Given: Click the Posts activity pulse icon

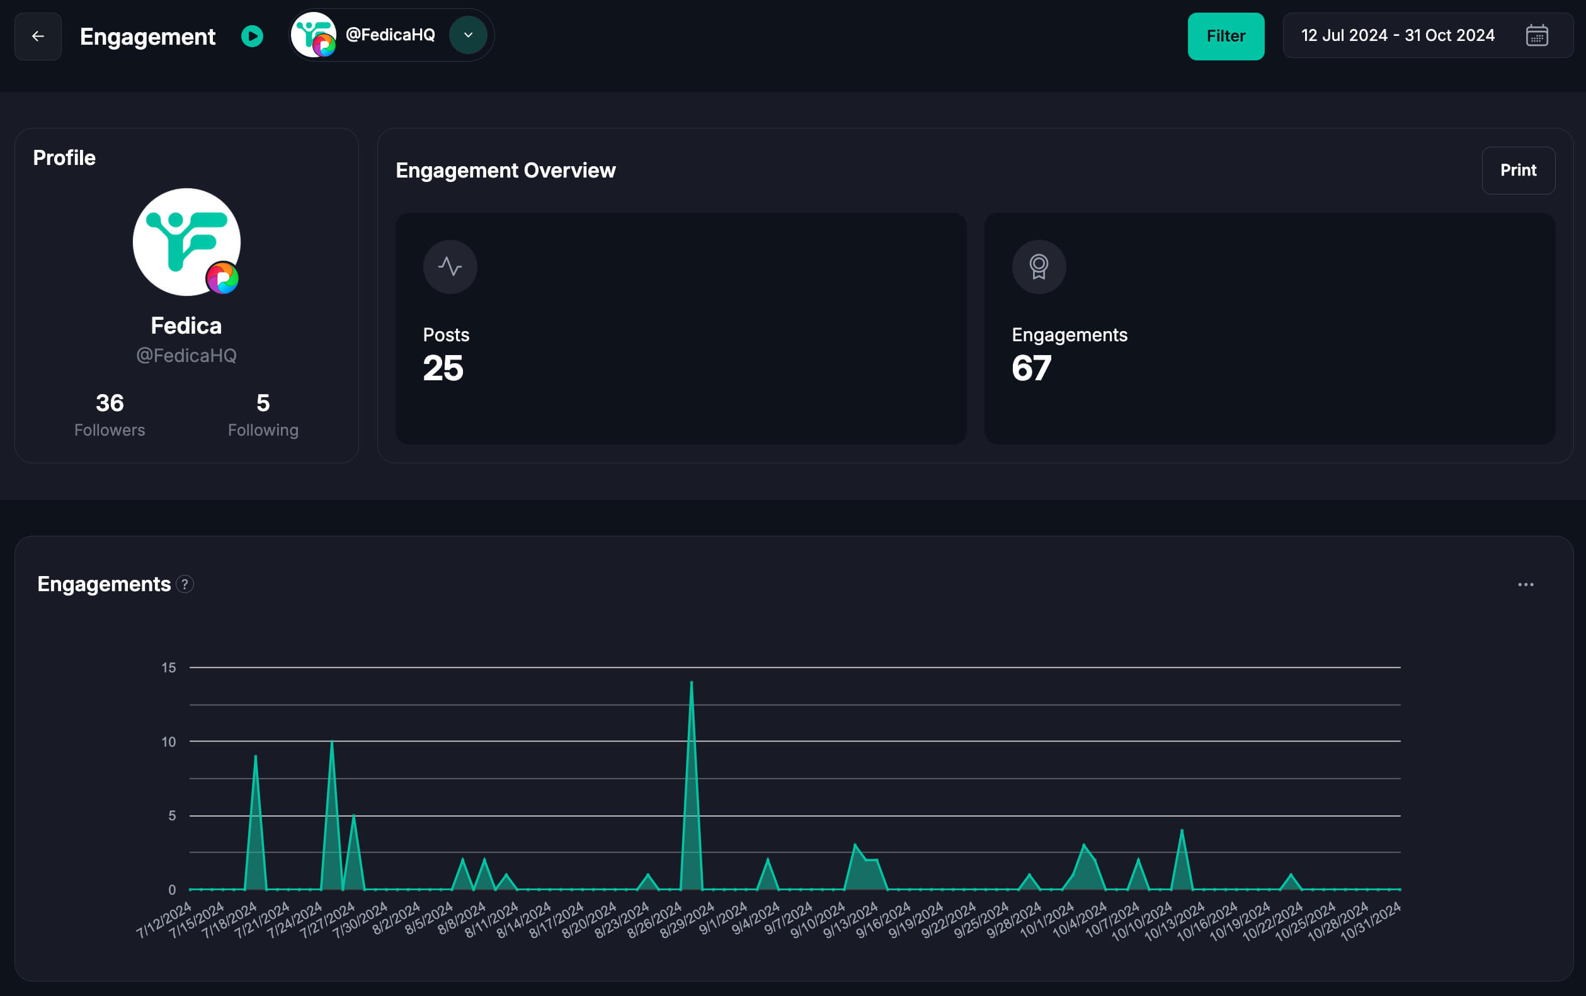Looking at the screenshot, I should (x=450, y=266).
